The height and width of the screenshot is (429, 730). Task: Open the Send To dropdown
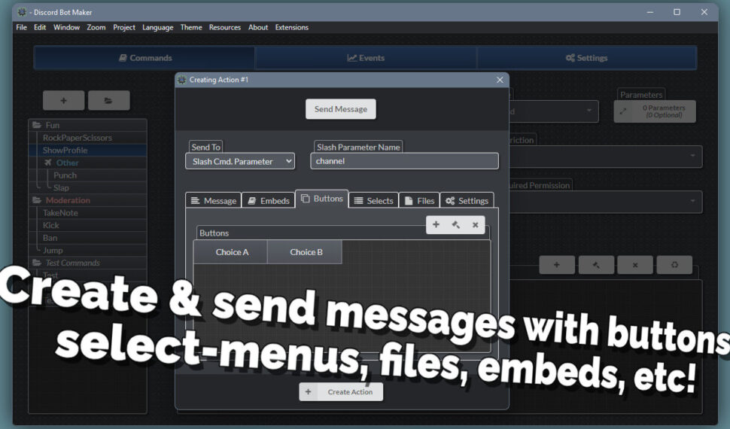click(240, 161)
